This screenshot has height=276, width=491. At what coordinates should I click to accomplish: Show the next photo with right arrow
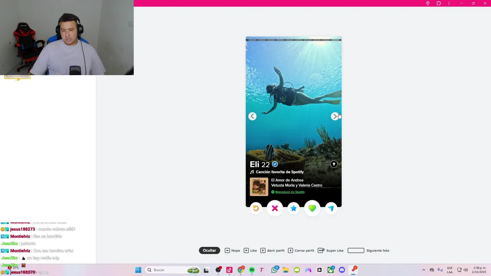(335, 116)
